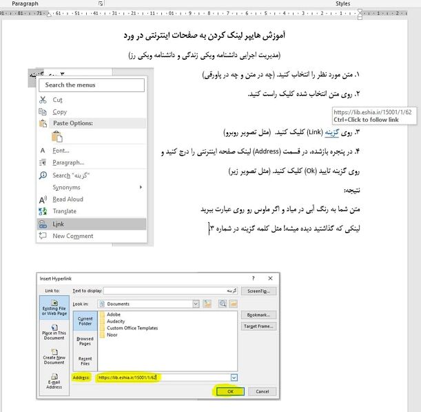Click the Copy icon in the context menu
Viewport: 421px width, 412px height.
43,111
